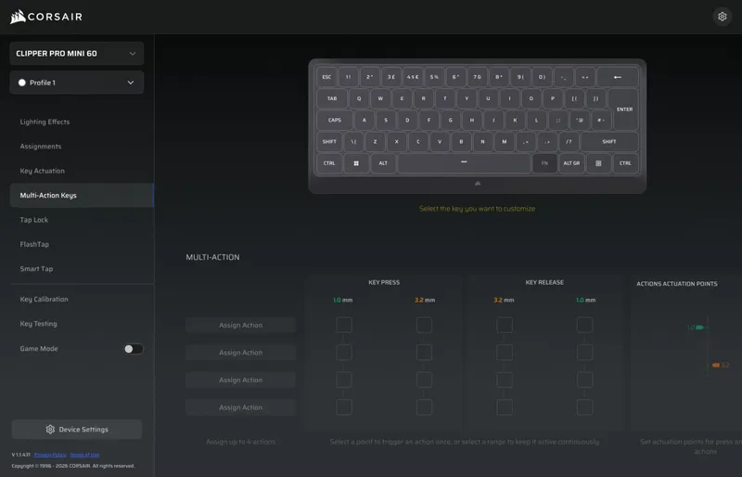The height and width of the screenshot is (477, 742).
Task: Select the W key on keyboard
Action: (380, 98)
